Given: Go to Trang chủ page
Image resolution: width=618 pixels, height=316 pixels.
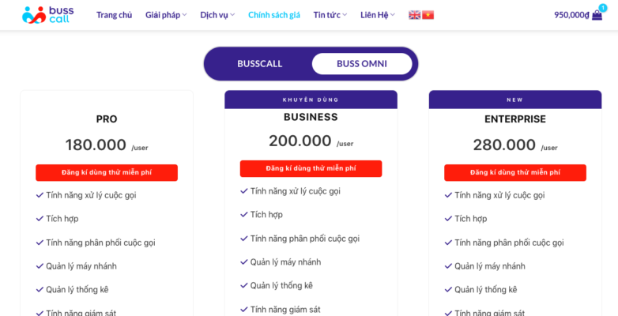Looking at the screenshot, I should point(114,15).
